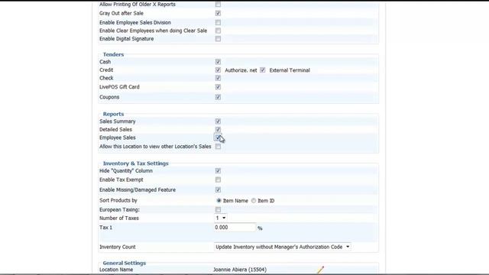Click the Joannie Abiera (15504) location value
Image resolution: width=489 pixels, height=275 pixels.
point(240,270)
